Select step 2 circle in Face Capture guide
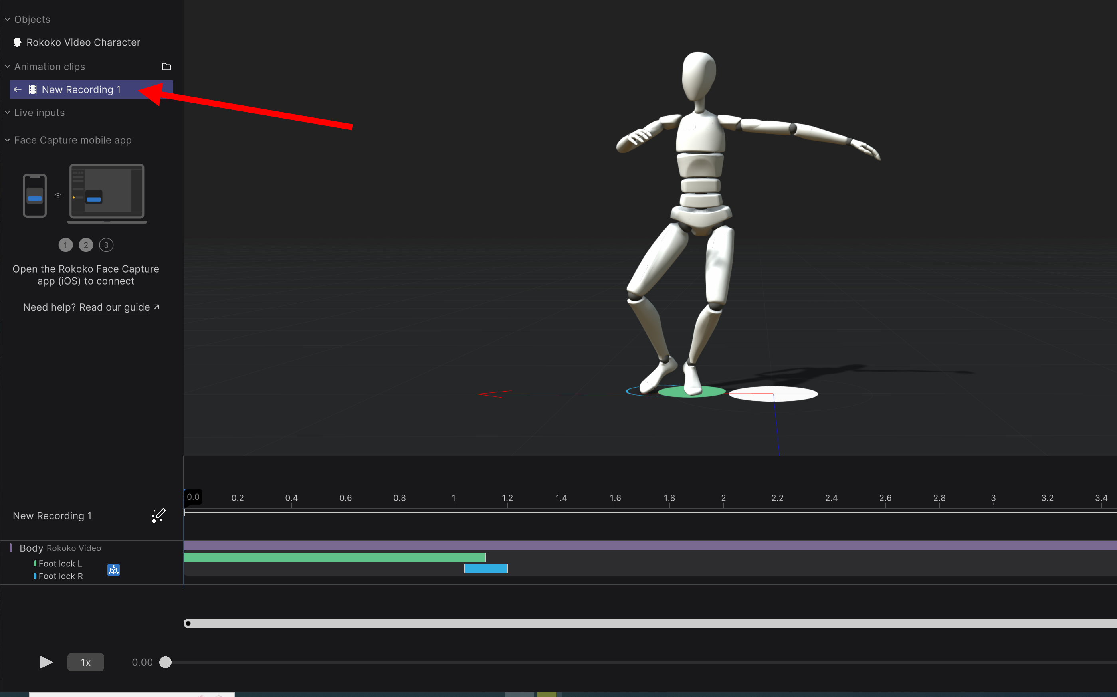The width and height of the screenshot is (1117, 697). pos(86,245)
